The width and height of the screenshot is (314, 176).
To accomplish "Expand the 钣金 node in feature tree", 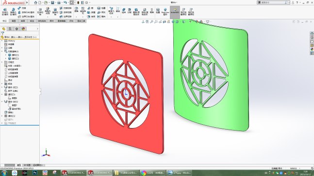I will (2, 84).
